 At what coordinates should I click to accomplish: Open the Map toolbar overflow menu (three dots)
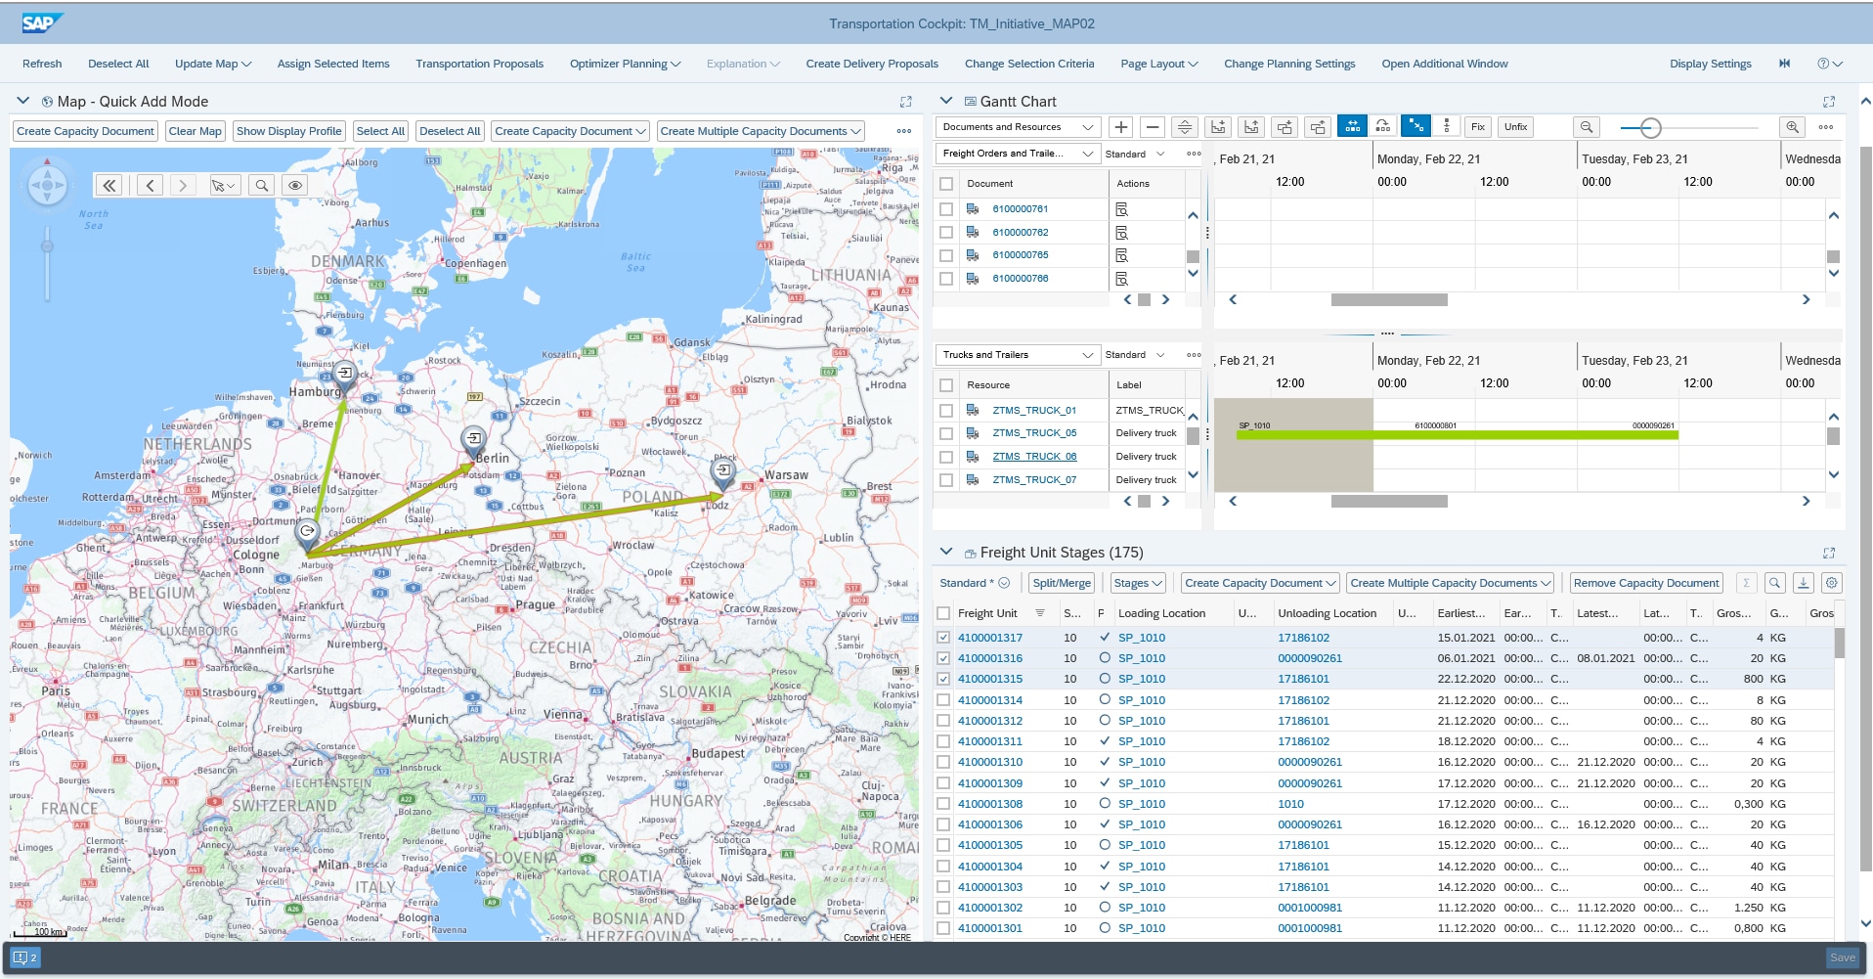(904, 131)
